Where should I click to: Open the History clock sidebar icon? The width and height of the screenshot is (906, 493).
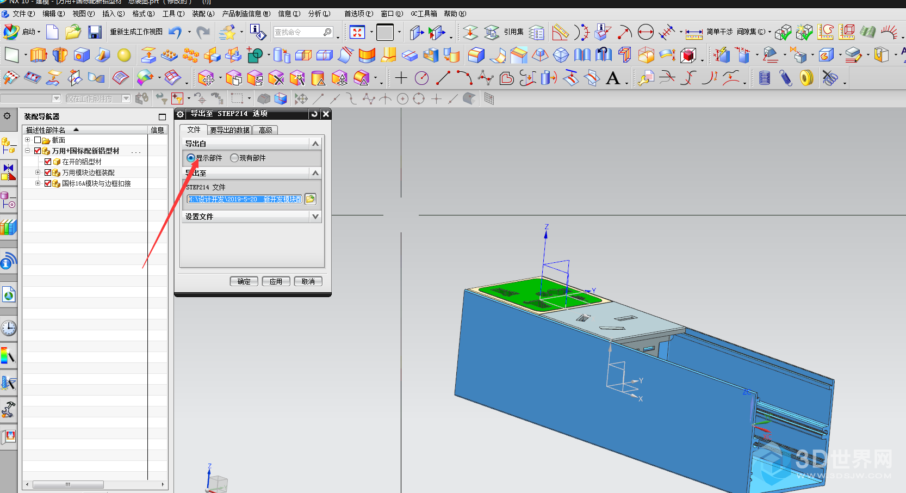click(8, 328)
